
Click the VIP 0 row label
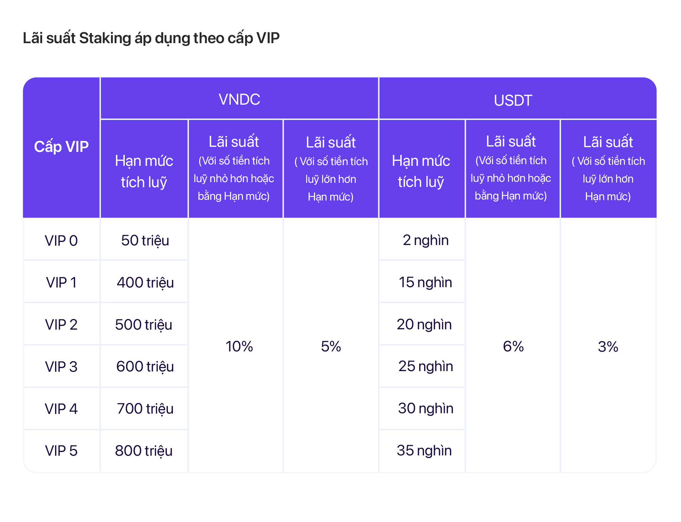(x=61, y=241)
